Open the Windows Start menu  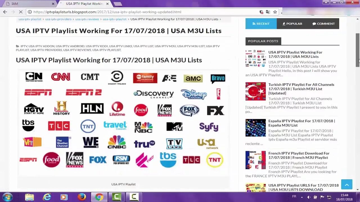coord(8,197)
